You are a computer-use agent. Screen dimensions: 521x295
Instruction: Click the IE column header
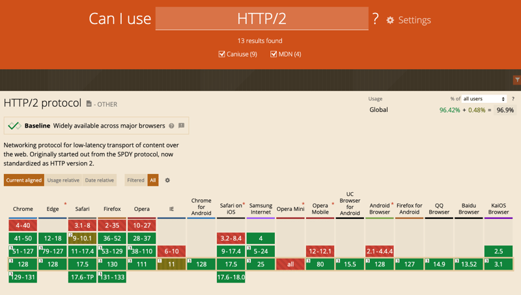[x=171, y=209]
